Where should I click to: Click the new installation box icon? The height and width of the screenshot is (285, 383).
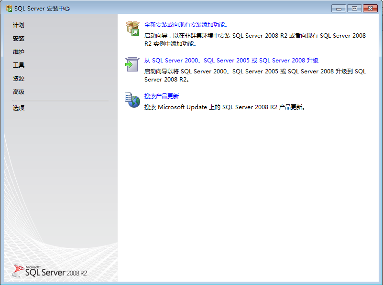132,29
